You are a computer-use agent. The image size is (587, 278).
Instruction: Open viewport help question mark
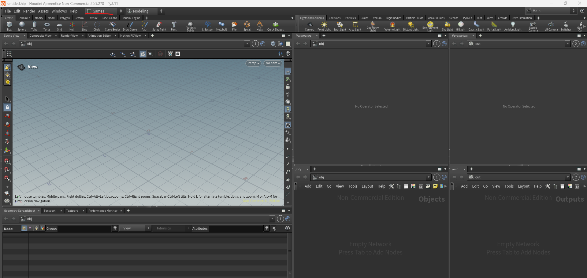coord(288,54)
